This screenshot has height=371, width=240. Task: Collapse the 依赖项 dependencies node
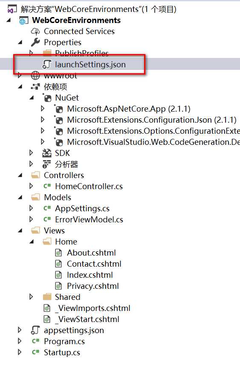pyautogui.click(x=20, y=87)
